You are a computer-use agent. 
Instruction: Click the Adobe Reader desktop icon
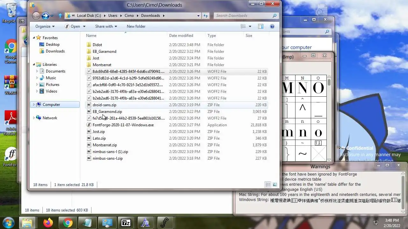click(x=11, y=122)
